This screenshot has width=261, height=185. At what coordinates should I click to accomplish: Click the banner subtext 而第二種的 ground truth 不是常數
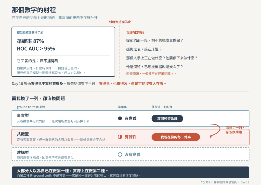coord(41,176)
